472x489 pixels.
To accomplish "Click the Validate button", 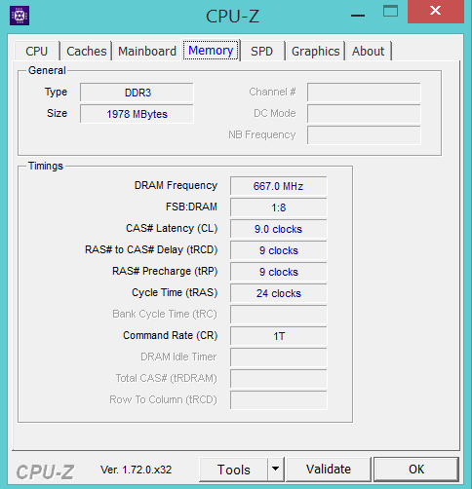I will 329,470.
